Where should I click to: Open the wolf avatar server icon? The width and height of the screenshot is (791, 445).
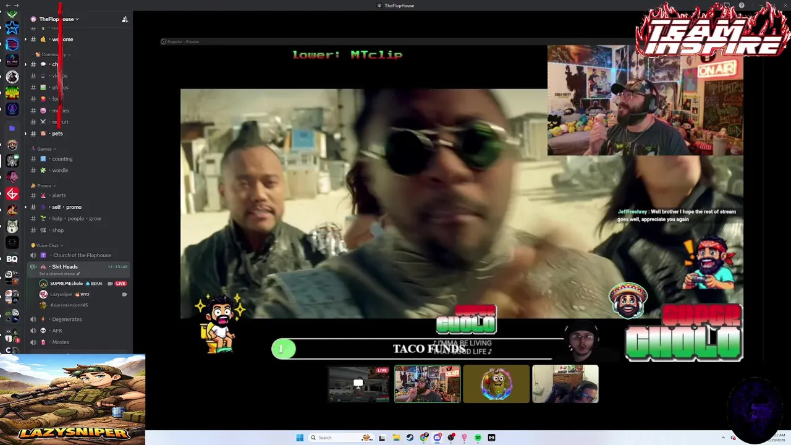12,227
